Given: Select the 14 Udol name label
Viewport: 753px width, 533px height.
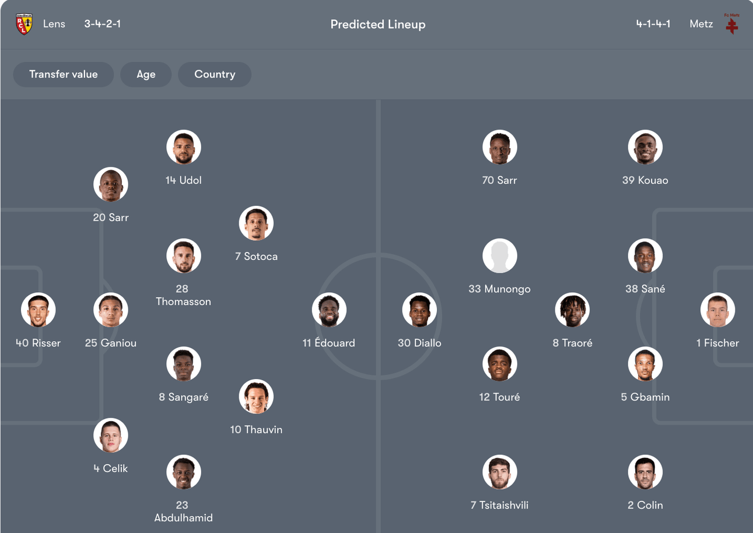Looking at the screenshot, I should click(184, 180).
